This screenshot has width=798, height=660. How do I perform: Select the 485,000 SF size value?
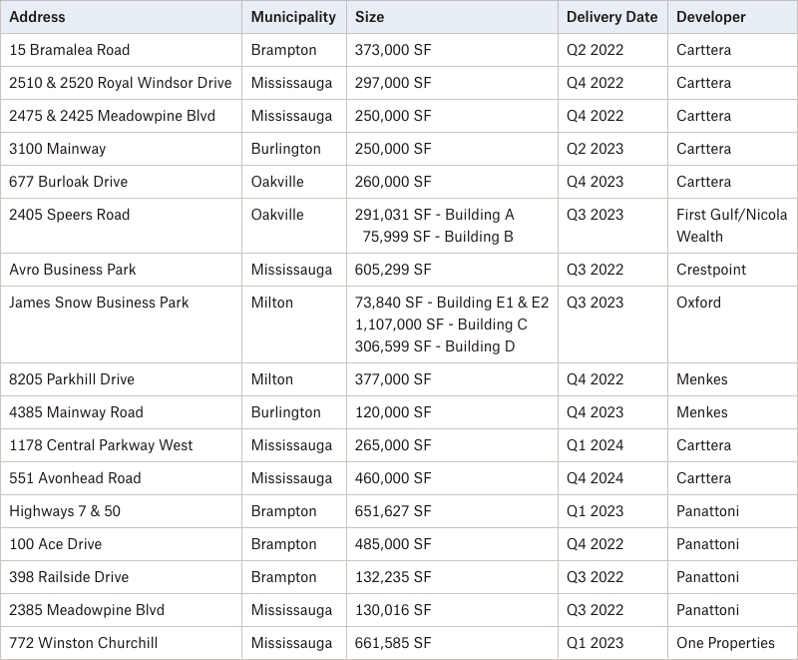393,544
